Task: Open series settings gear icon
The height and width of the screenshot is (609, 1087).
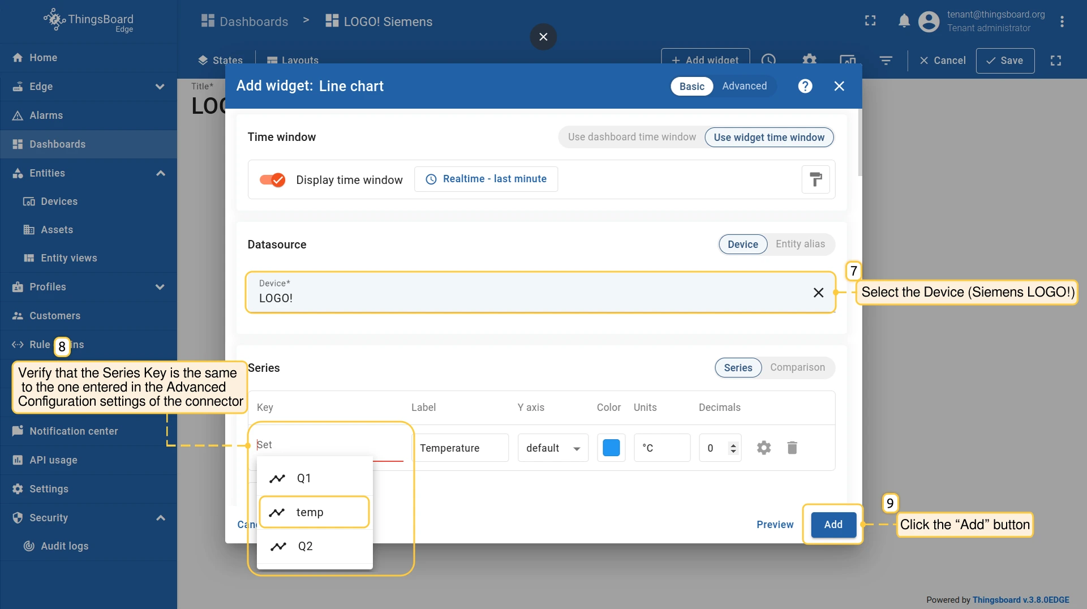Action: point(764,448)
